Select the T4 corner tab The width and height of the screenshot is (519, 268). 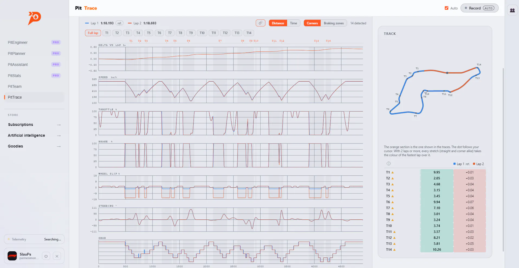pyautogui.click(x=138, y=33)
